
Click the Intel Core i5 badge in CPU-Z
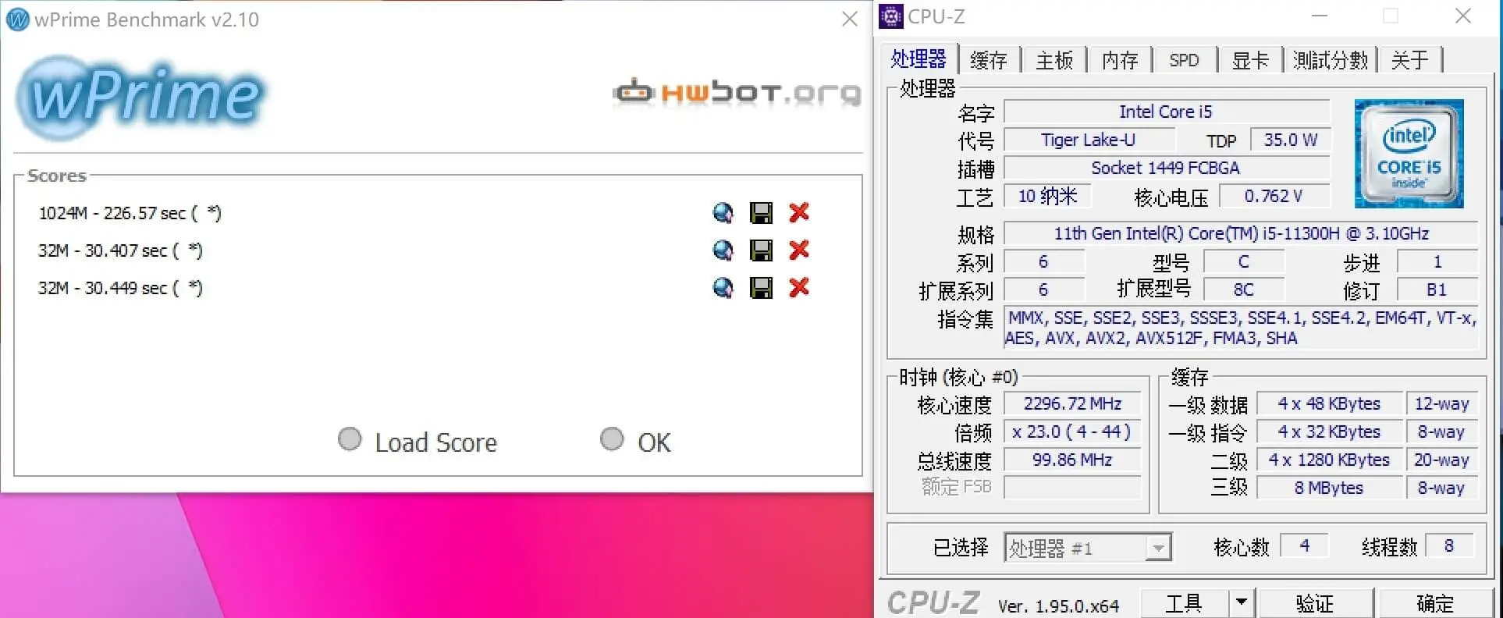pos(1409,154)
